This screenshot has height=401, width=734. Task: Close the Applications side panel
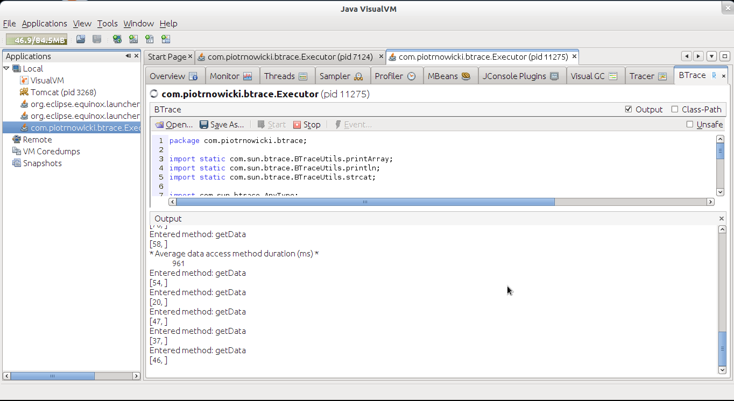coord(137,56)
